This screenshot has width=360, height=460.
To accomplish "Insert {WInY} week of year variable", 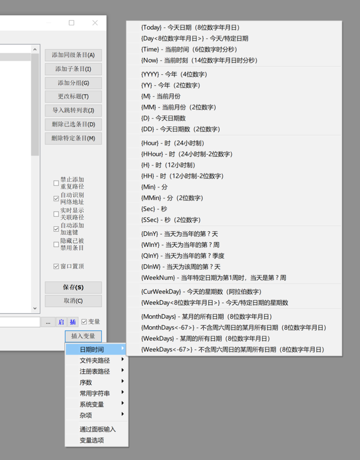I will coord(234,245).
